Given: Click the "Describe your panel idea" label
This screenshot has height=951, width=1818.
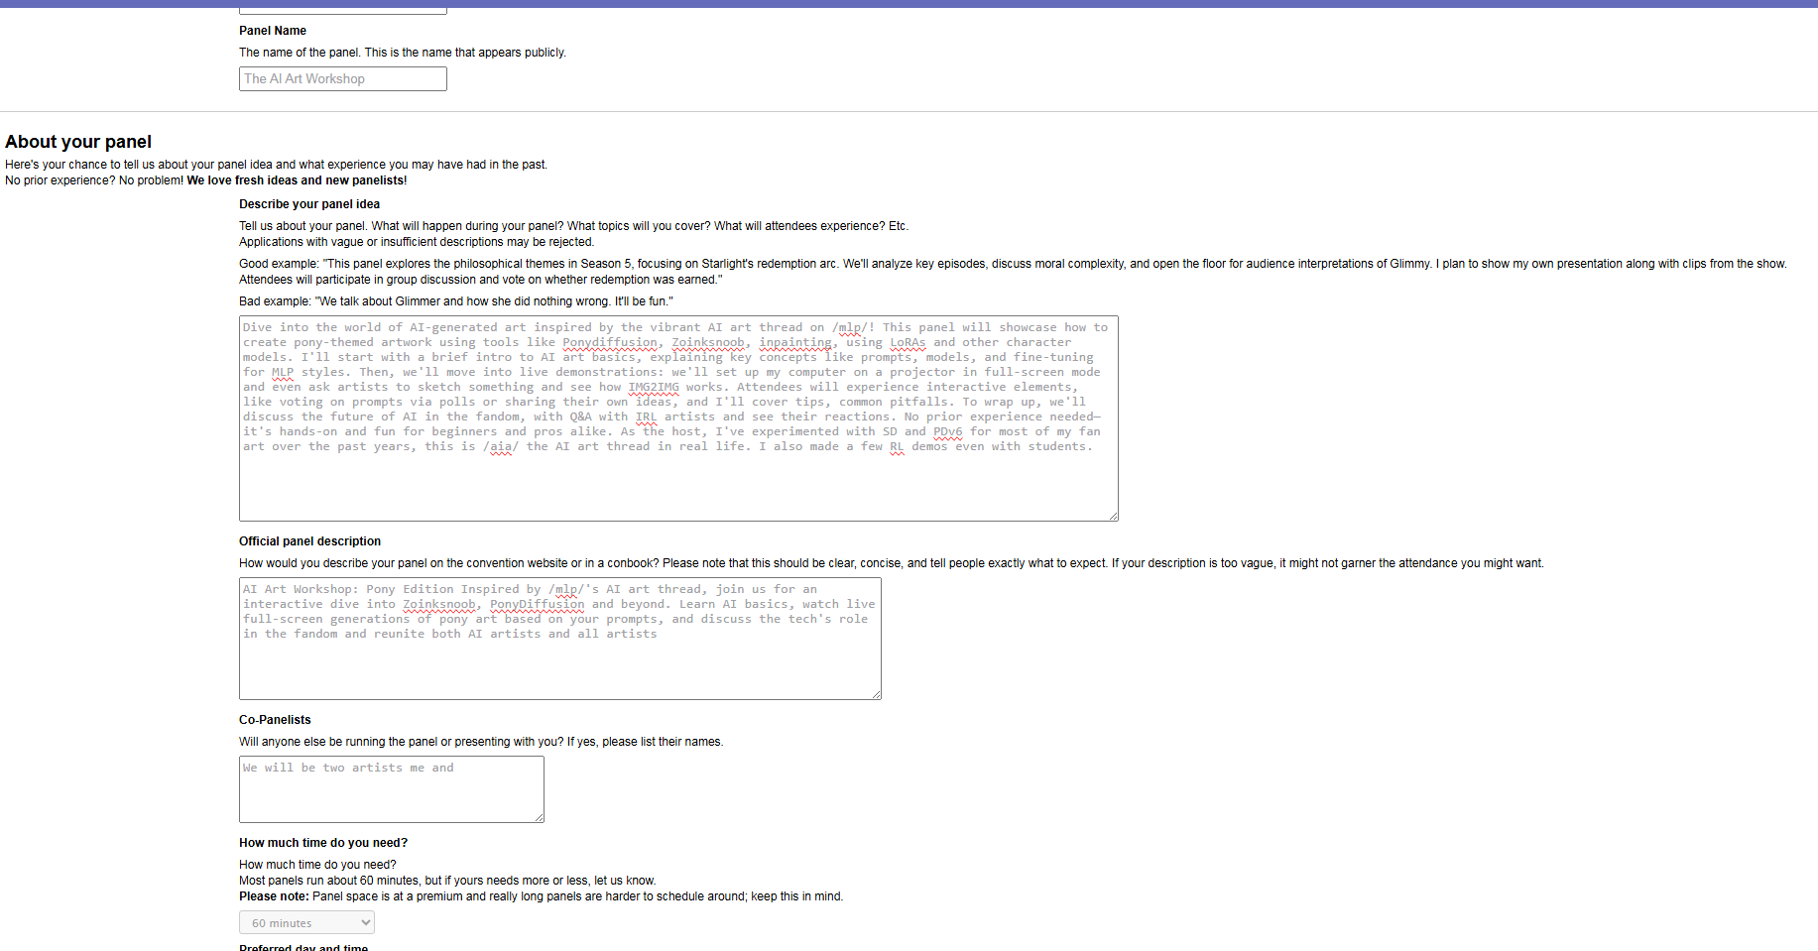Looking at the screenshot, I should (309, 204).
